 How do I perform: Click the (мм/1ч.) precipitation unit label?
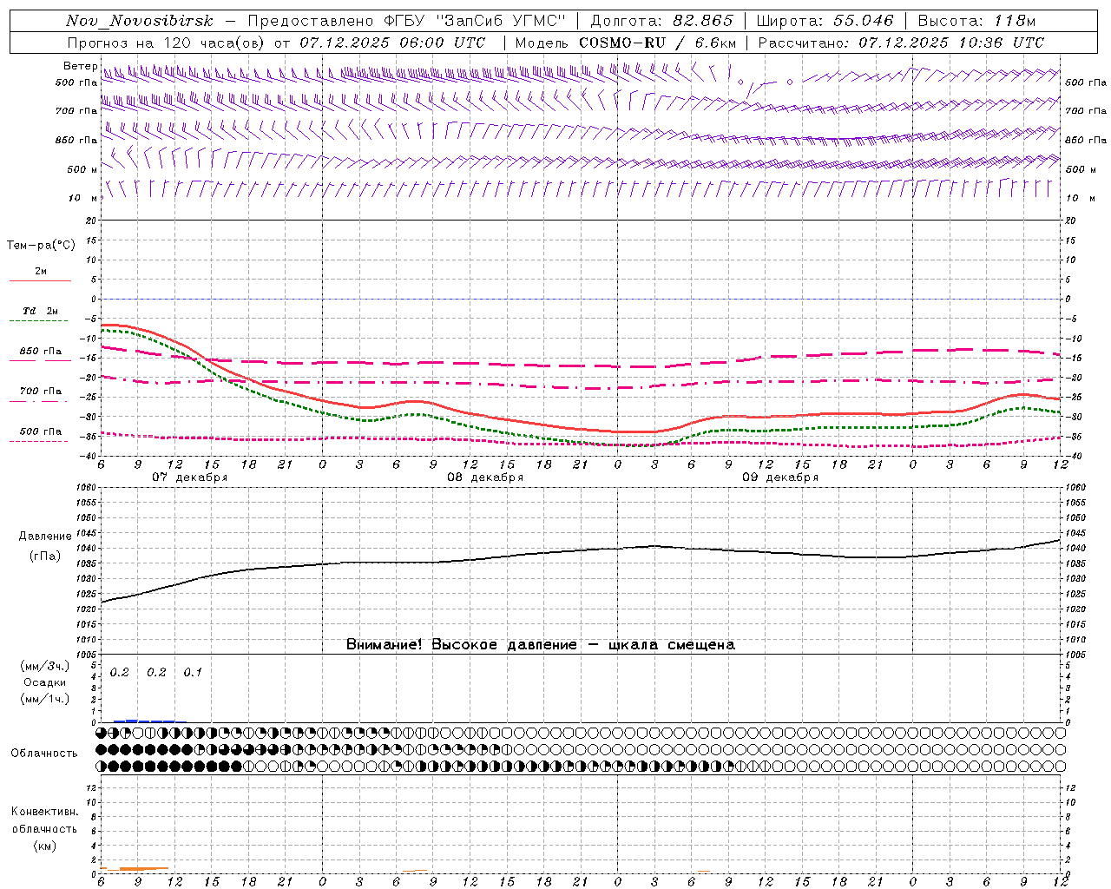coord(44,699)
